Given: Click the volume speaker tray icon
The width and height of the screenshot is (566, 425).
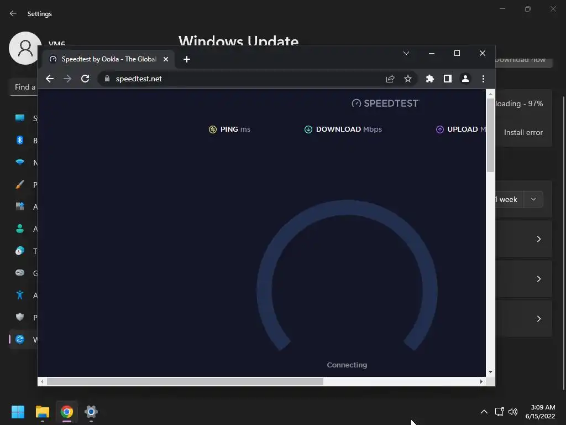Looking at the screenshot, I should 512,412.
